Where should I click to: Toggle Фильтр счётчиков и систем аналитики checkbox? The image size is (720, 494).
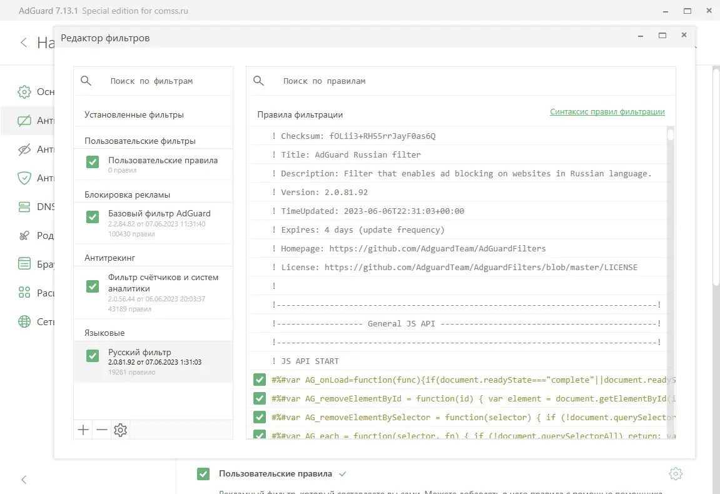[93, 286]
